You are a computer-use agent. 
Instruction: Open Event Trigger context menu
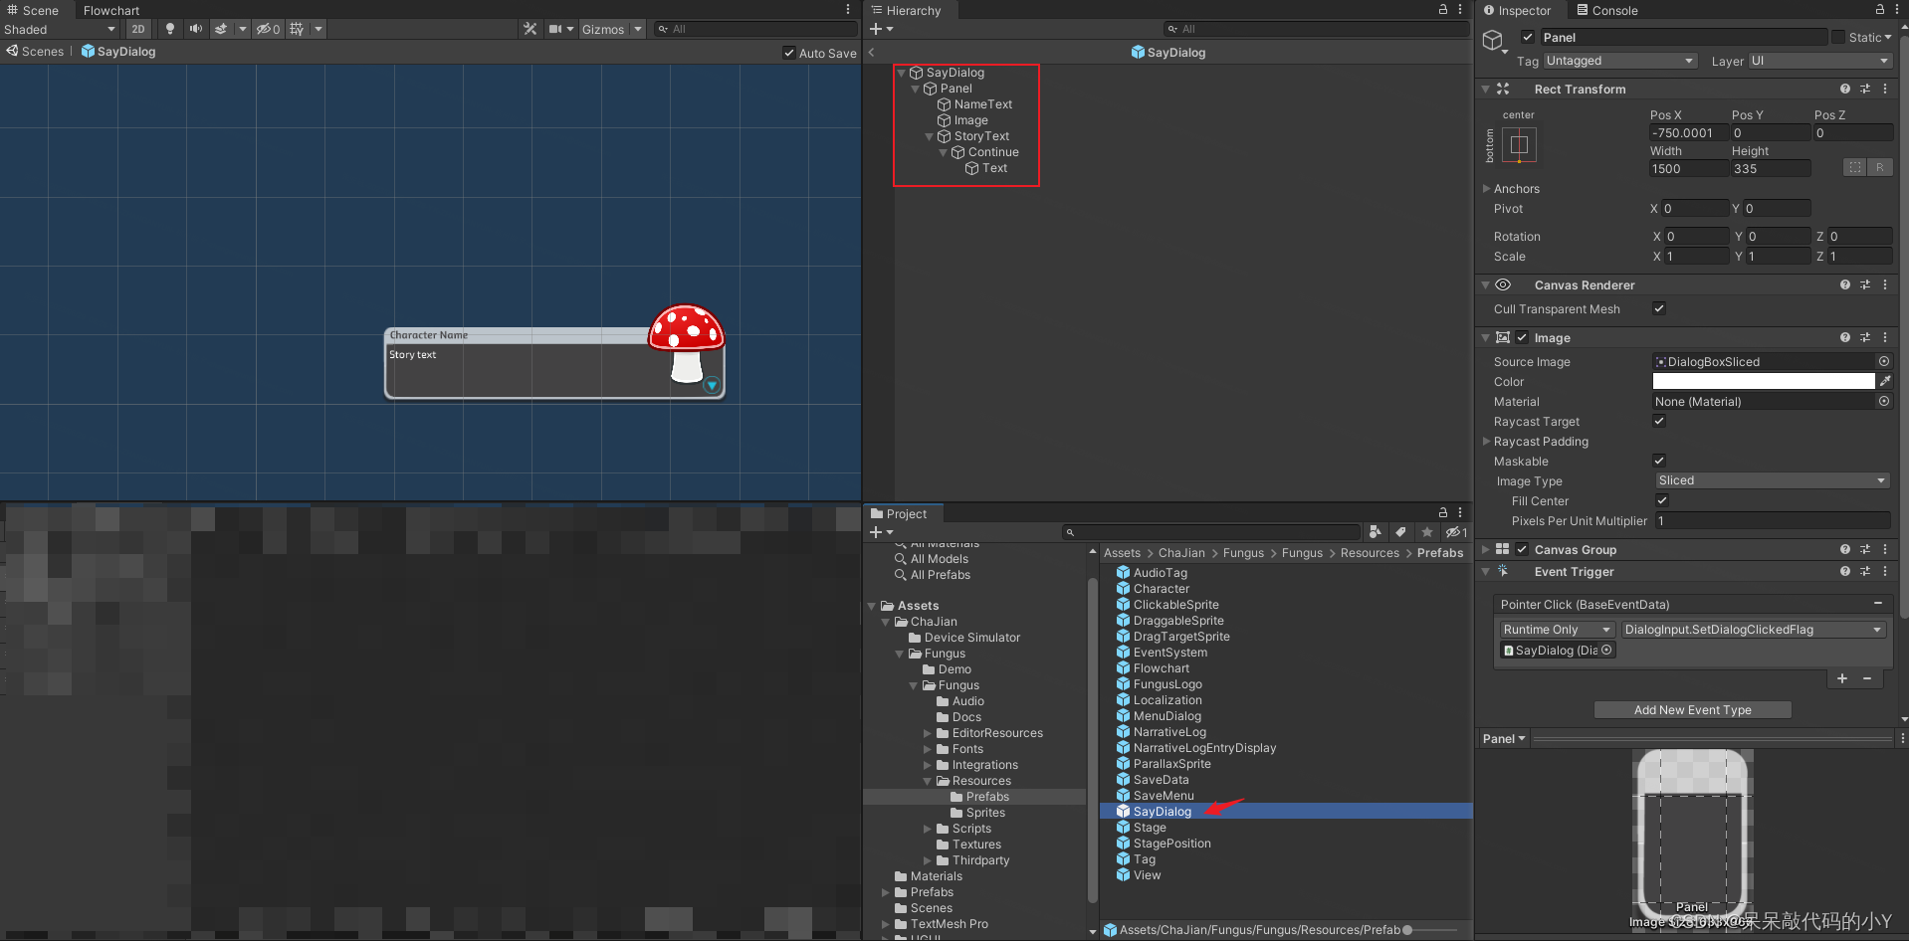[x=1885, y=571]
